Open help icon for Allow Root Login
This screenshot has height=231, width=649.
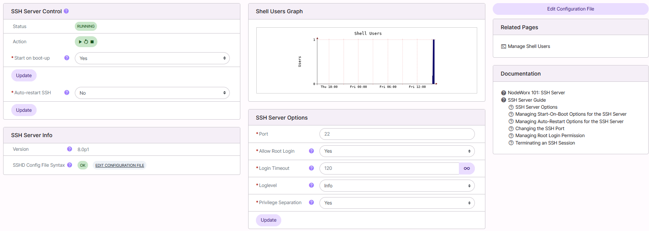coord(311,151)
